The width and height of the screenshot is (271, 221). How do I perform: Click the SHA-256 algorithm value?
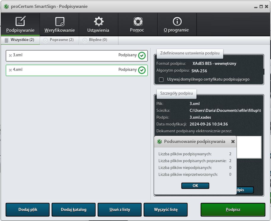tap(199, 71)
